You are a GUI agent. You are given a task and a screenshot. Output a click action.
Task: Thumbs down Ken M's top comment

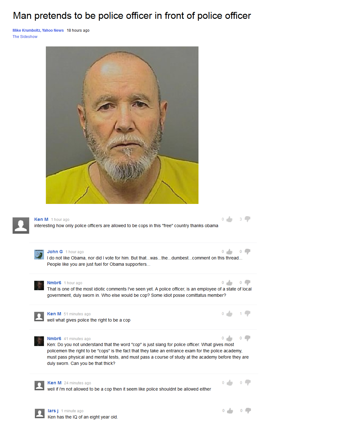(x=247, y=219)
